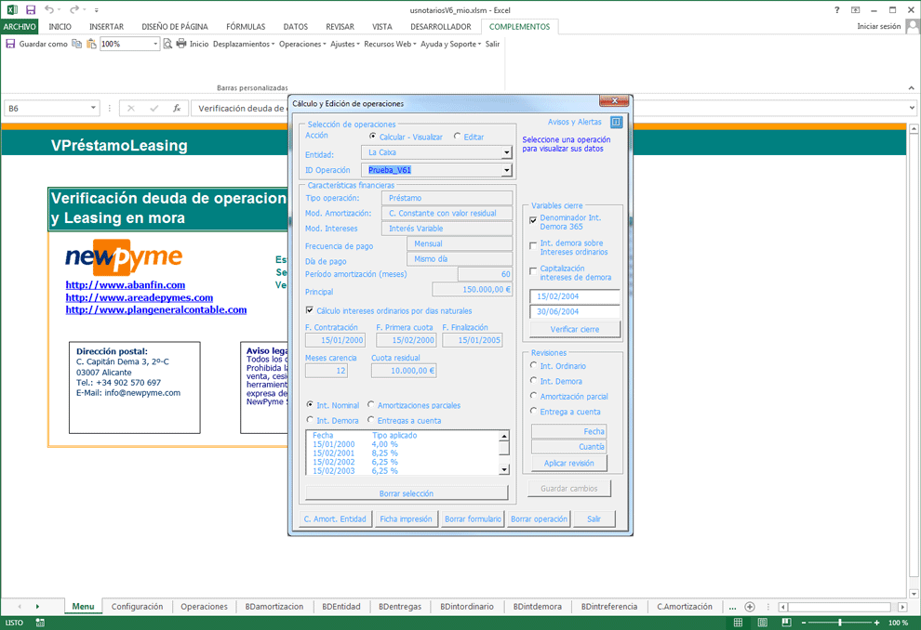
Task: Open the Configuración sheet tab
Action: (137, 607)
